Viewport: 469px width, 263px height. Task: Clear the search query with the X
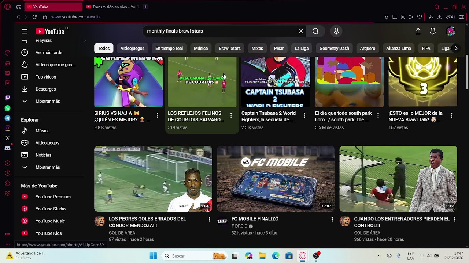pyautogui.click(x=301, y=31)
